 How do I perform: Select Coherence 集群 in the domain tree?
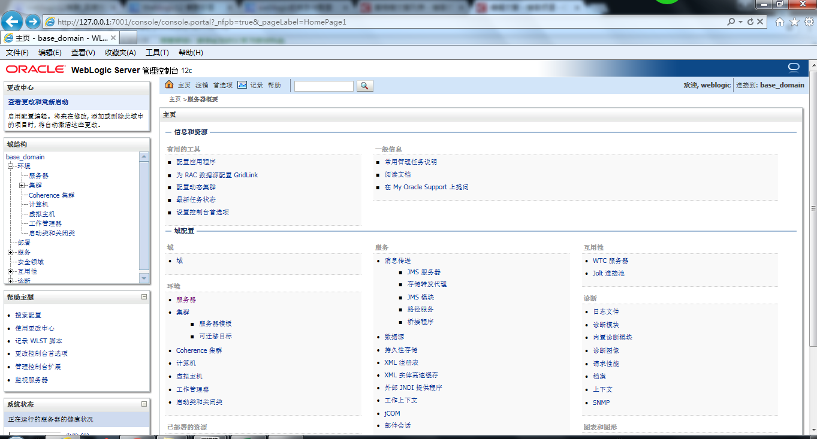pos(52,195)
